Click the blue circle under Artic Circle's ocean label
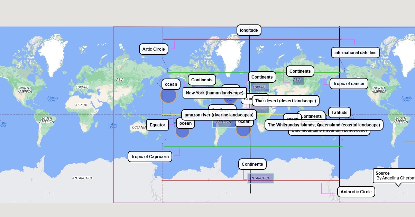This screenshot has height=217, width=415. tap(168, 96)
